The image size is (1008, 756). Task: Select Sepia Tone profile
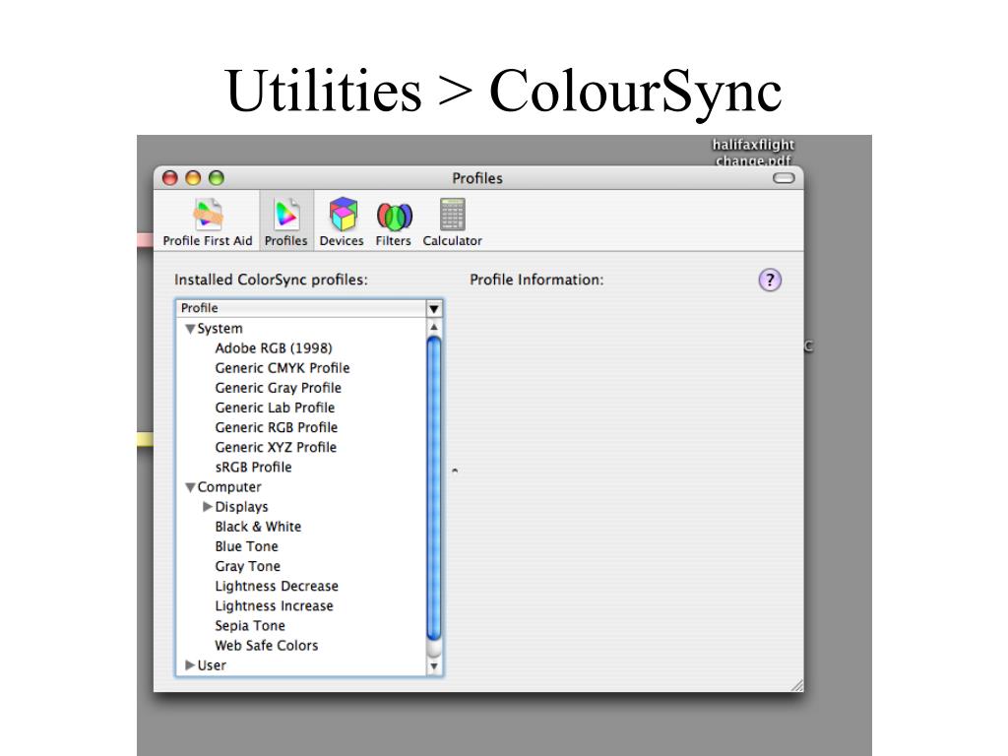pyautogui.click(x=249, y=625)
